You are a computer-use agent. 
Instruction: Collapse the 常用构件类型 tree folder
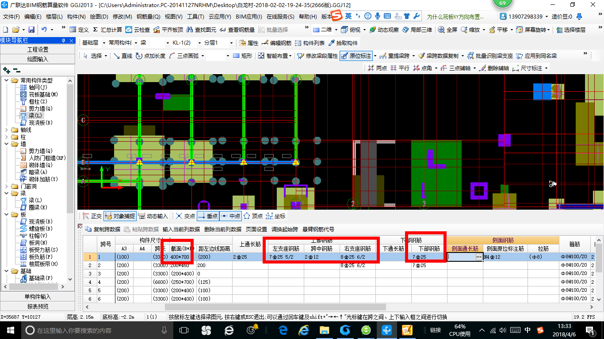click(x=6, y=80)
